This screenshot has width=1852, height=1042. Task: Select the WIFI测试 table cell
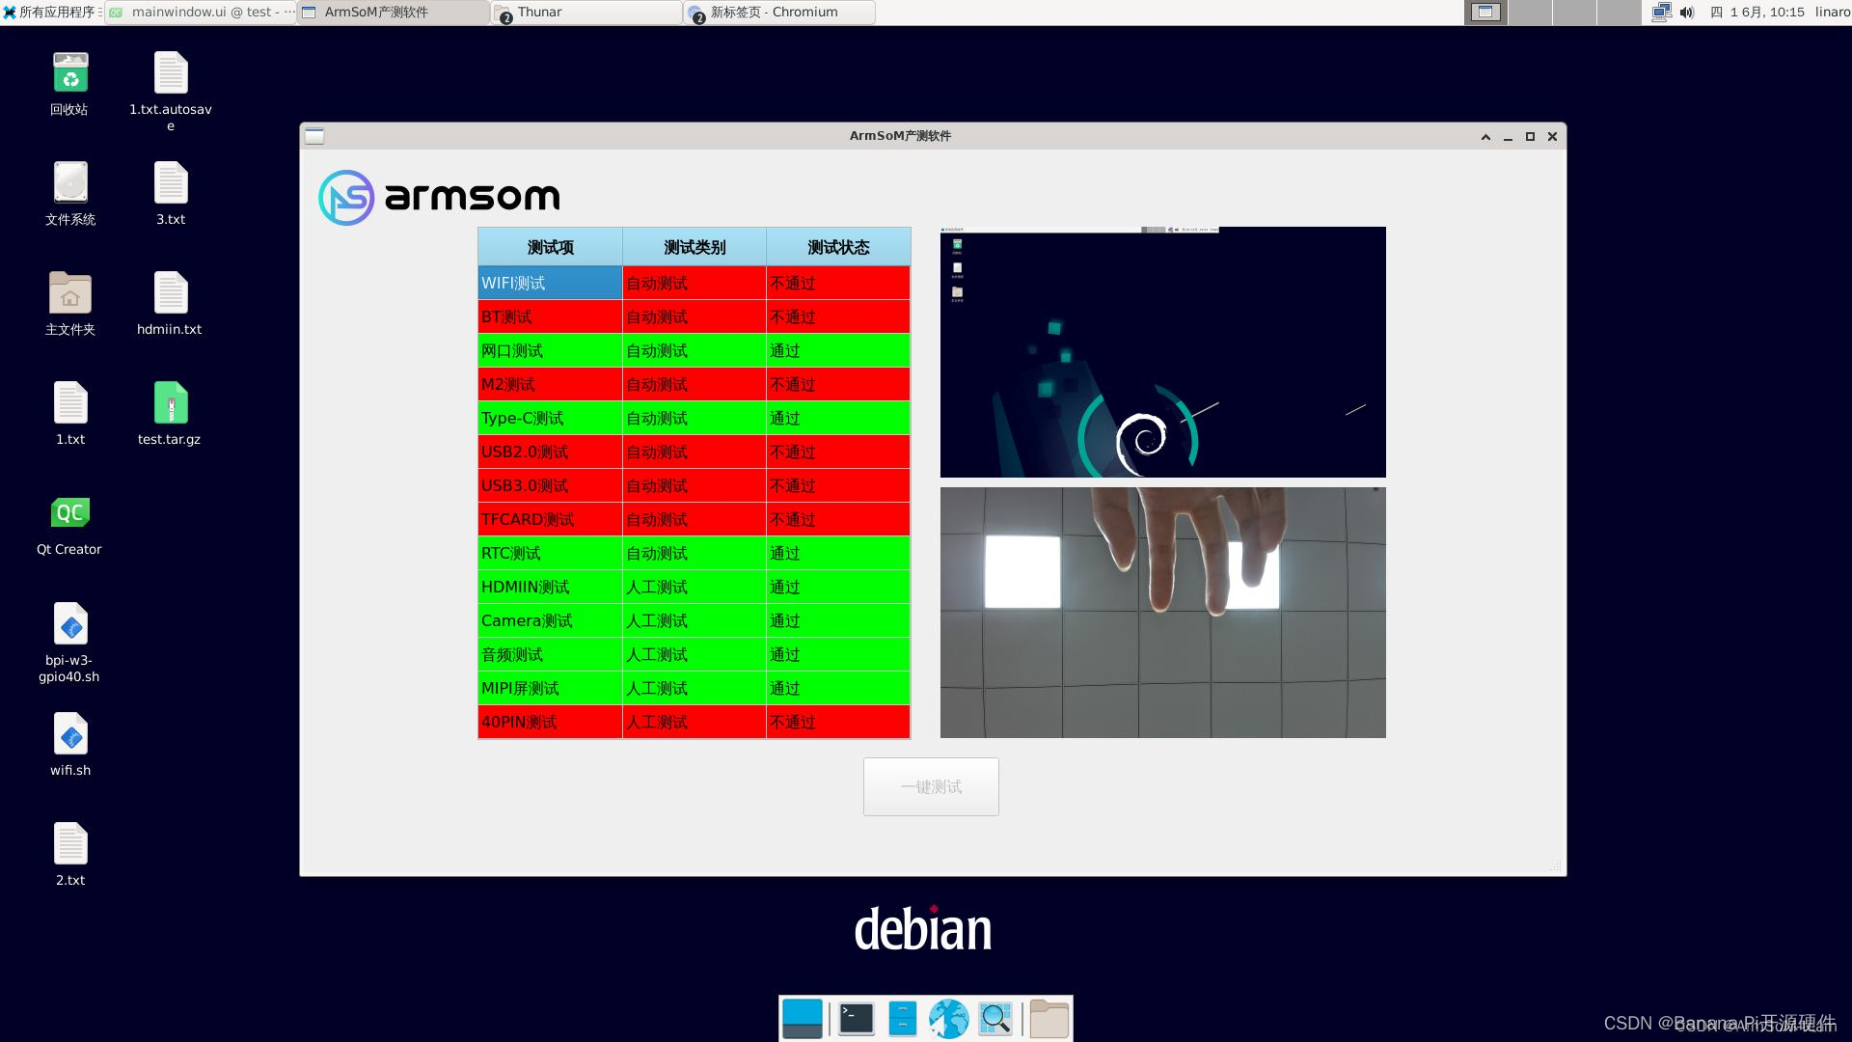[550, 283]
